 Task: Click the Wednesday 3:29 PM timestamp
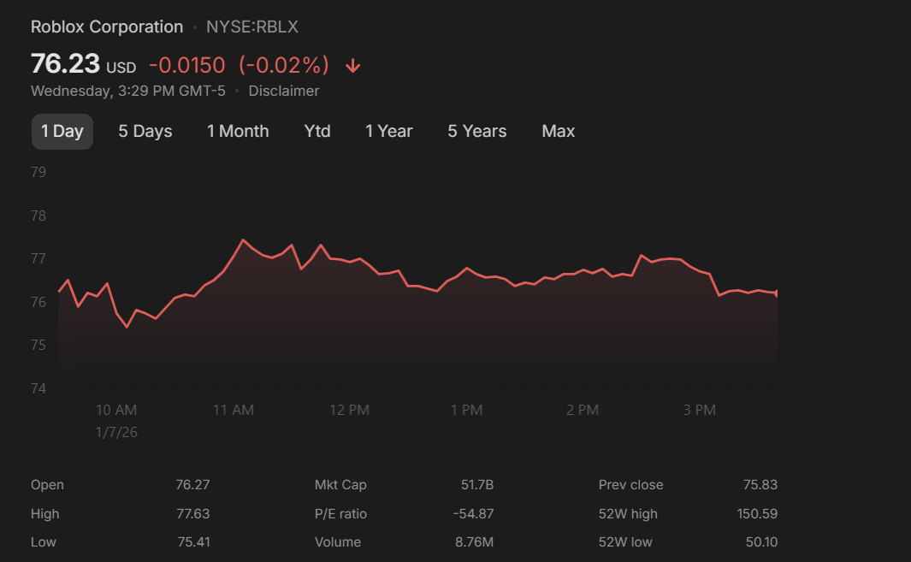[x=127, y=92]
